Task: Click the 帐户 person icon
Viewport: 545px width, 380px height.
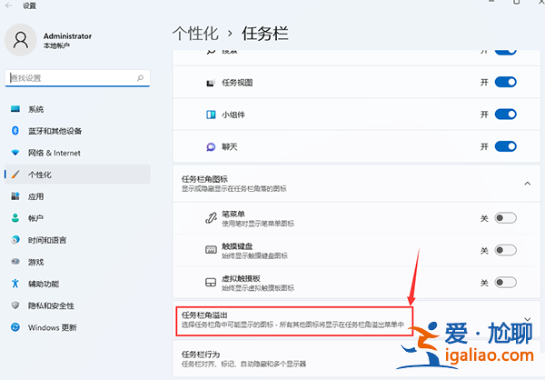Action: (x=15, y=218)
